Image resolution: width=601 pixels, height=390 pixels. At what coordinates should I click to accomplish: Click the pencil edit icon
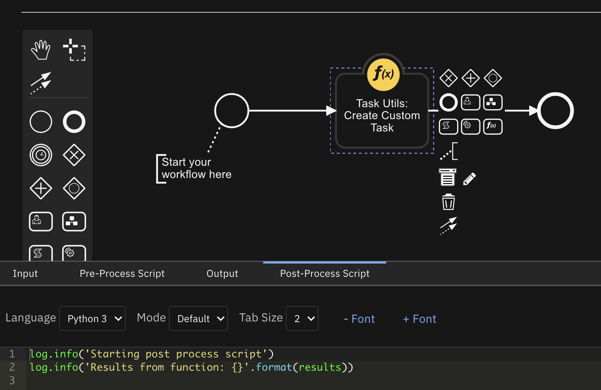[x=469, y=179]
